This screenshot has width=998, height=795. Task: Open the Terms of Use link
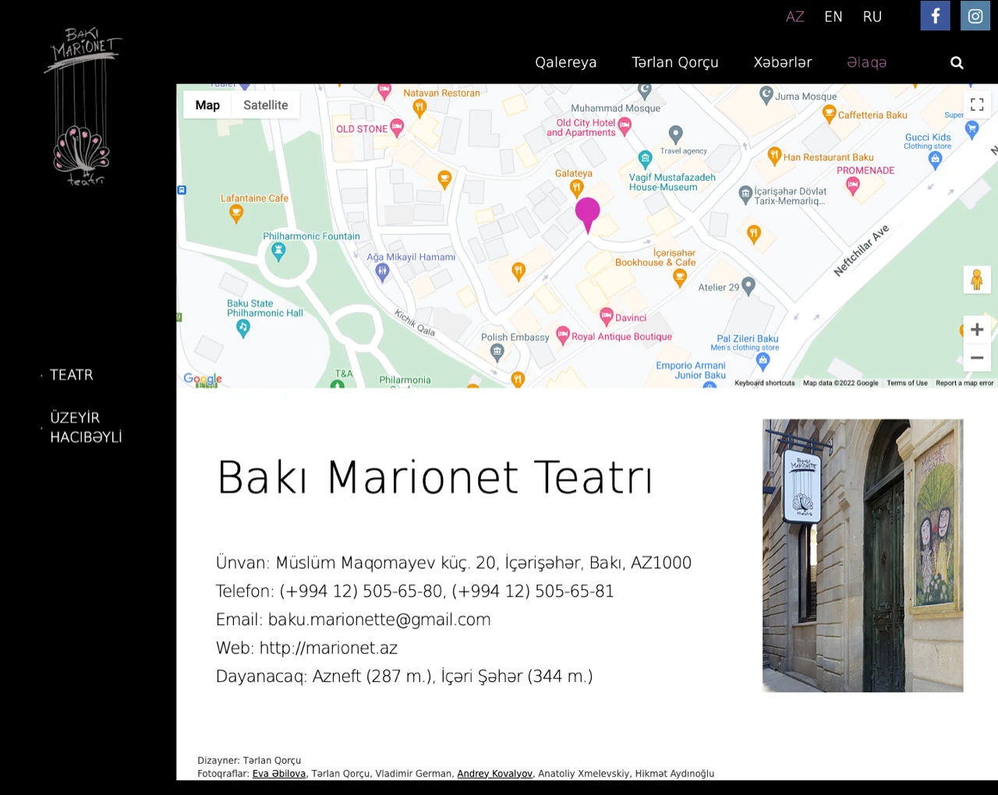coord(907,383)
